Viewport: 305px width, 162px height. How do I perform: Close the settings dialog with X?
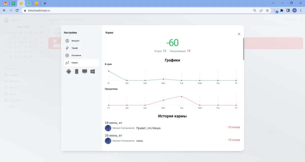(x=239, y=34)
